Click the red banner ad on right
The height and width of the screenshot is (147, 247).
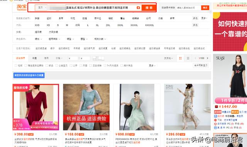click(230, 32)
